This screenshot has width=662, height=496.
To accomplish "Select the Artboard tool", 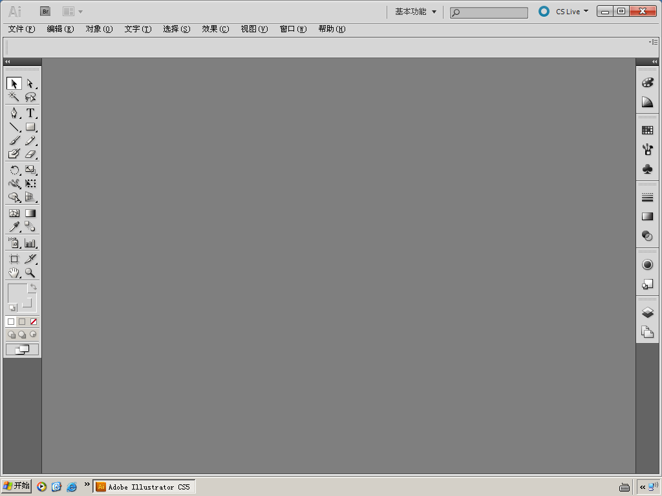I will point(14,259).
